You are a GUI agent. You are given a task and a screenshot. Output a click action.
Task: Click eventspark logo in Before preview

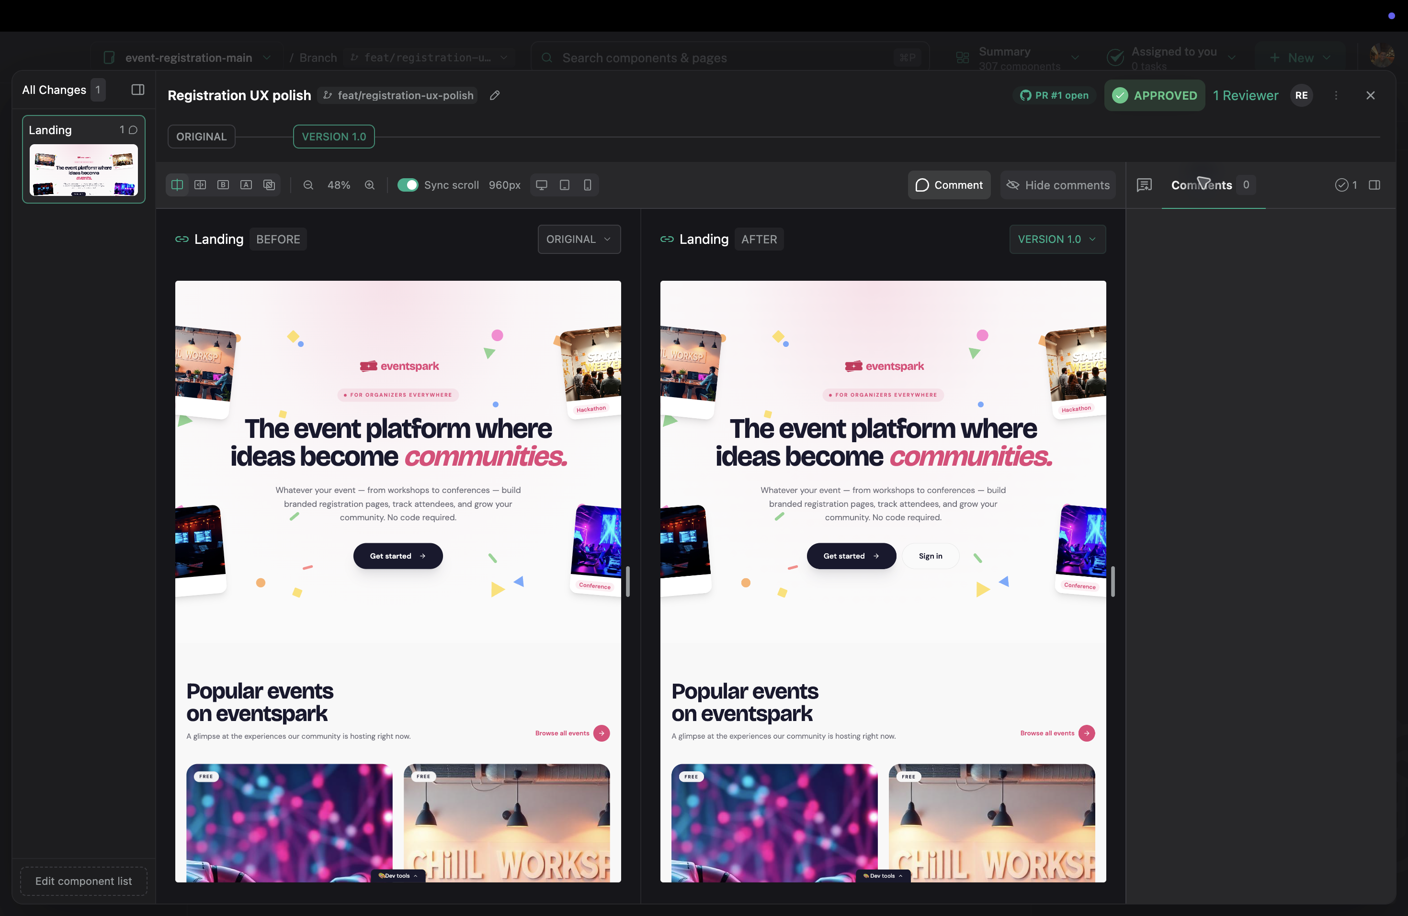point(399,366)
